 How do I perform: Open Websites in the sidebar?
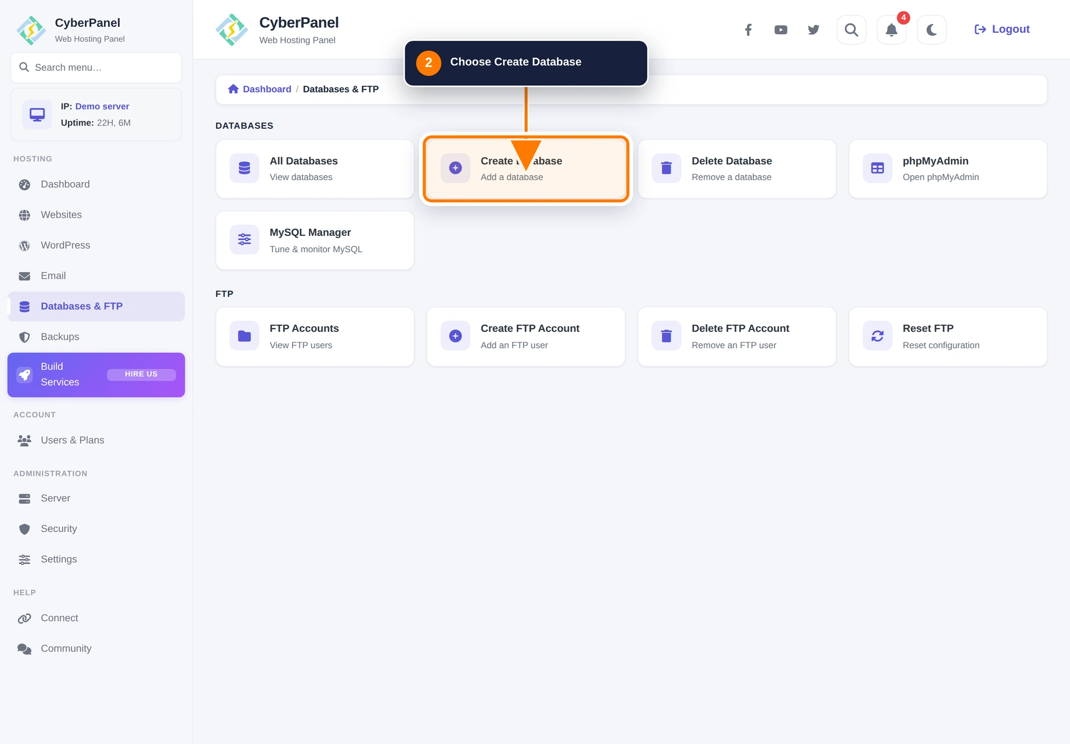click(96, 215)
